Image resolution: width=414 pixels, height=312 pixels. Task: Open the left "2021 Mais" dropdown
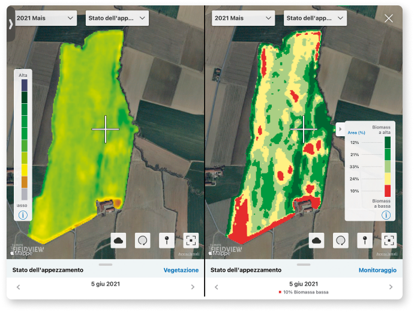45,18
